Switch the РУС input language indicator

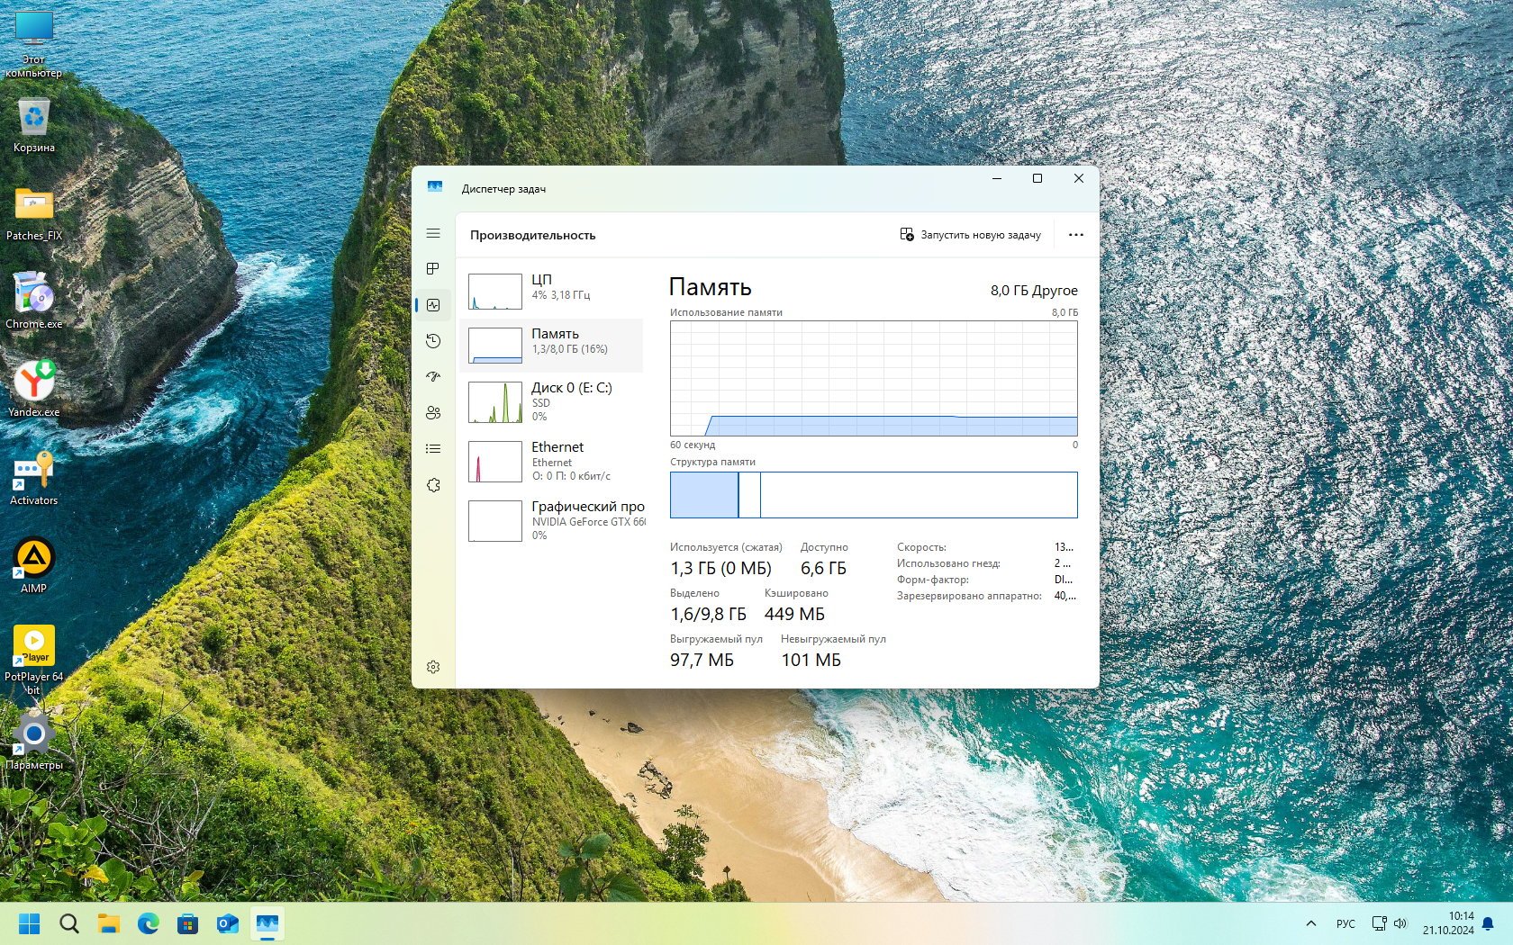1345,923
